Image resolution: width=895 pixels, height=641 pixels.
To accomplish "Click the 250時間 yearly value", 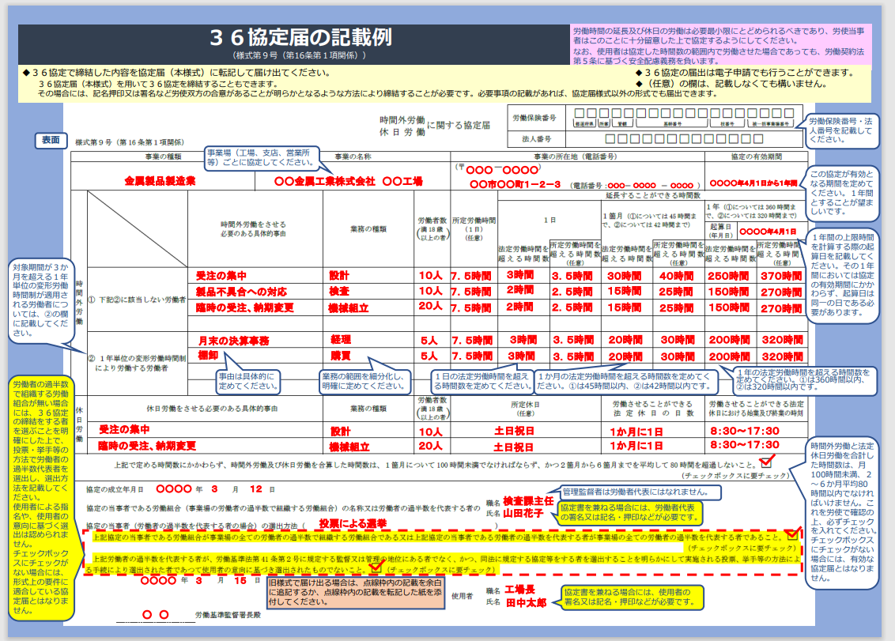I will coord(728,276).
